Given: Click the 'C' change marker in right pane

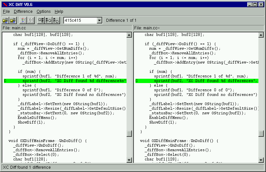Looking at the screenshot, I should [136, 81].
